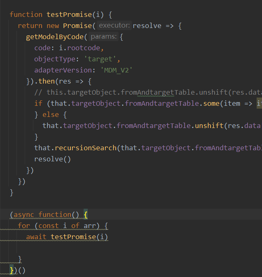The height and width of the screenshot is (277, 262).
Task: Click arr in the for loop
Action: 90,226
